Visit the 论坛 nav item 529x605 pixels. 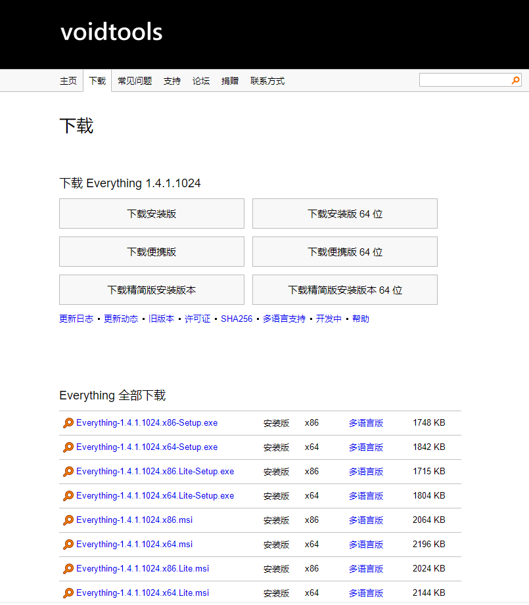coord(201,81)
